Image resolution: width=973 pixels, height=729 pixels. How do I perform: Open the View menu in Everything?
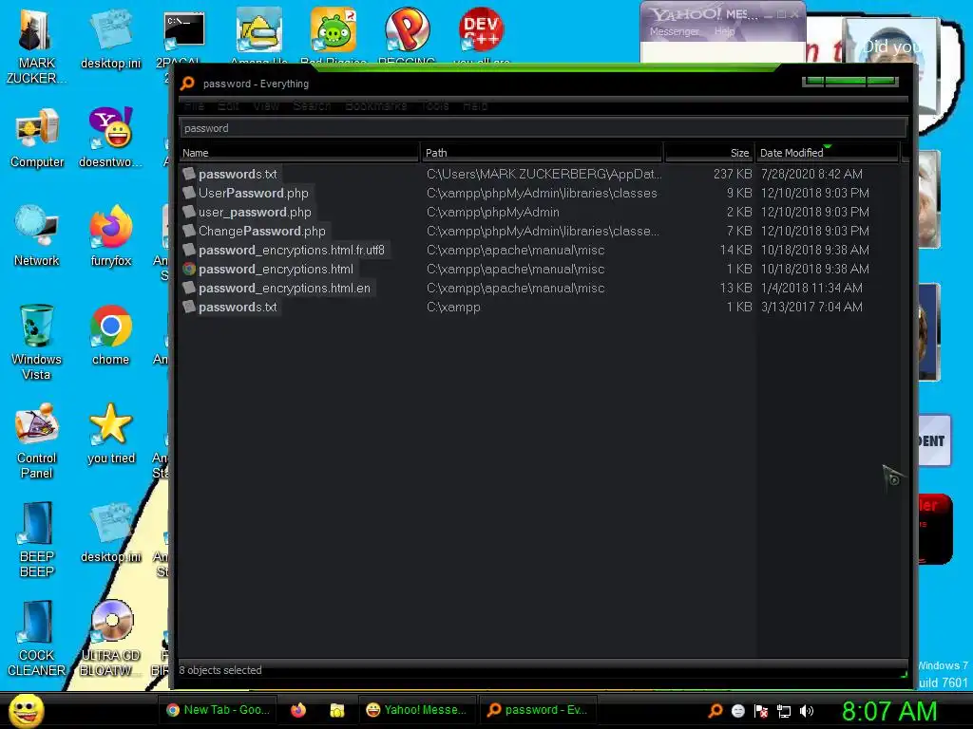266,106
